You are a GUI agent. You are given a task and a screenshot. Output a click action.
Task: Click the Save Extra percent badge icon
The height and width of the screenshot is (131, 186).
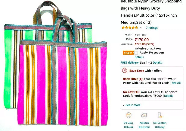(125, 71)
